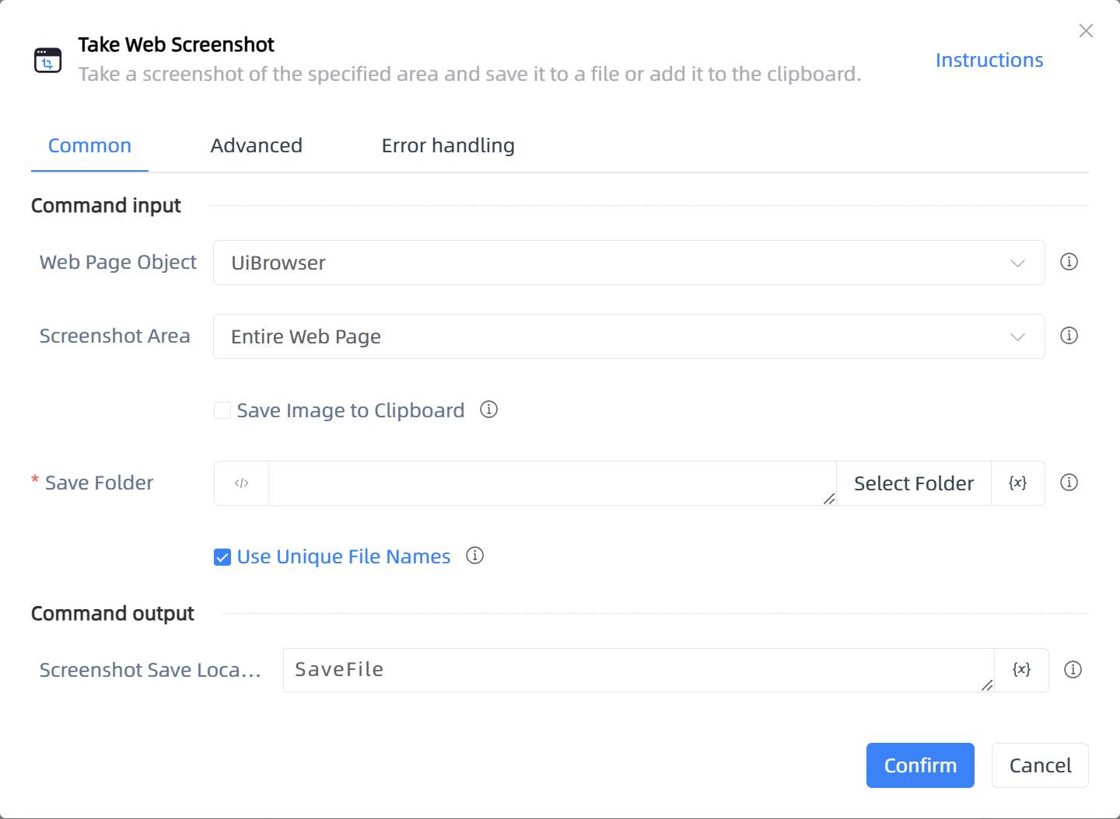Click the 'Web Page Object' label

pos(118,263)
